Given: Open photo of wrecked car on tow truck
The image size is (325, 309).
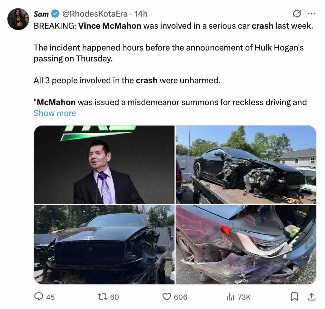Looking at the screenshot, I should pos(246,165).
